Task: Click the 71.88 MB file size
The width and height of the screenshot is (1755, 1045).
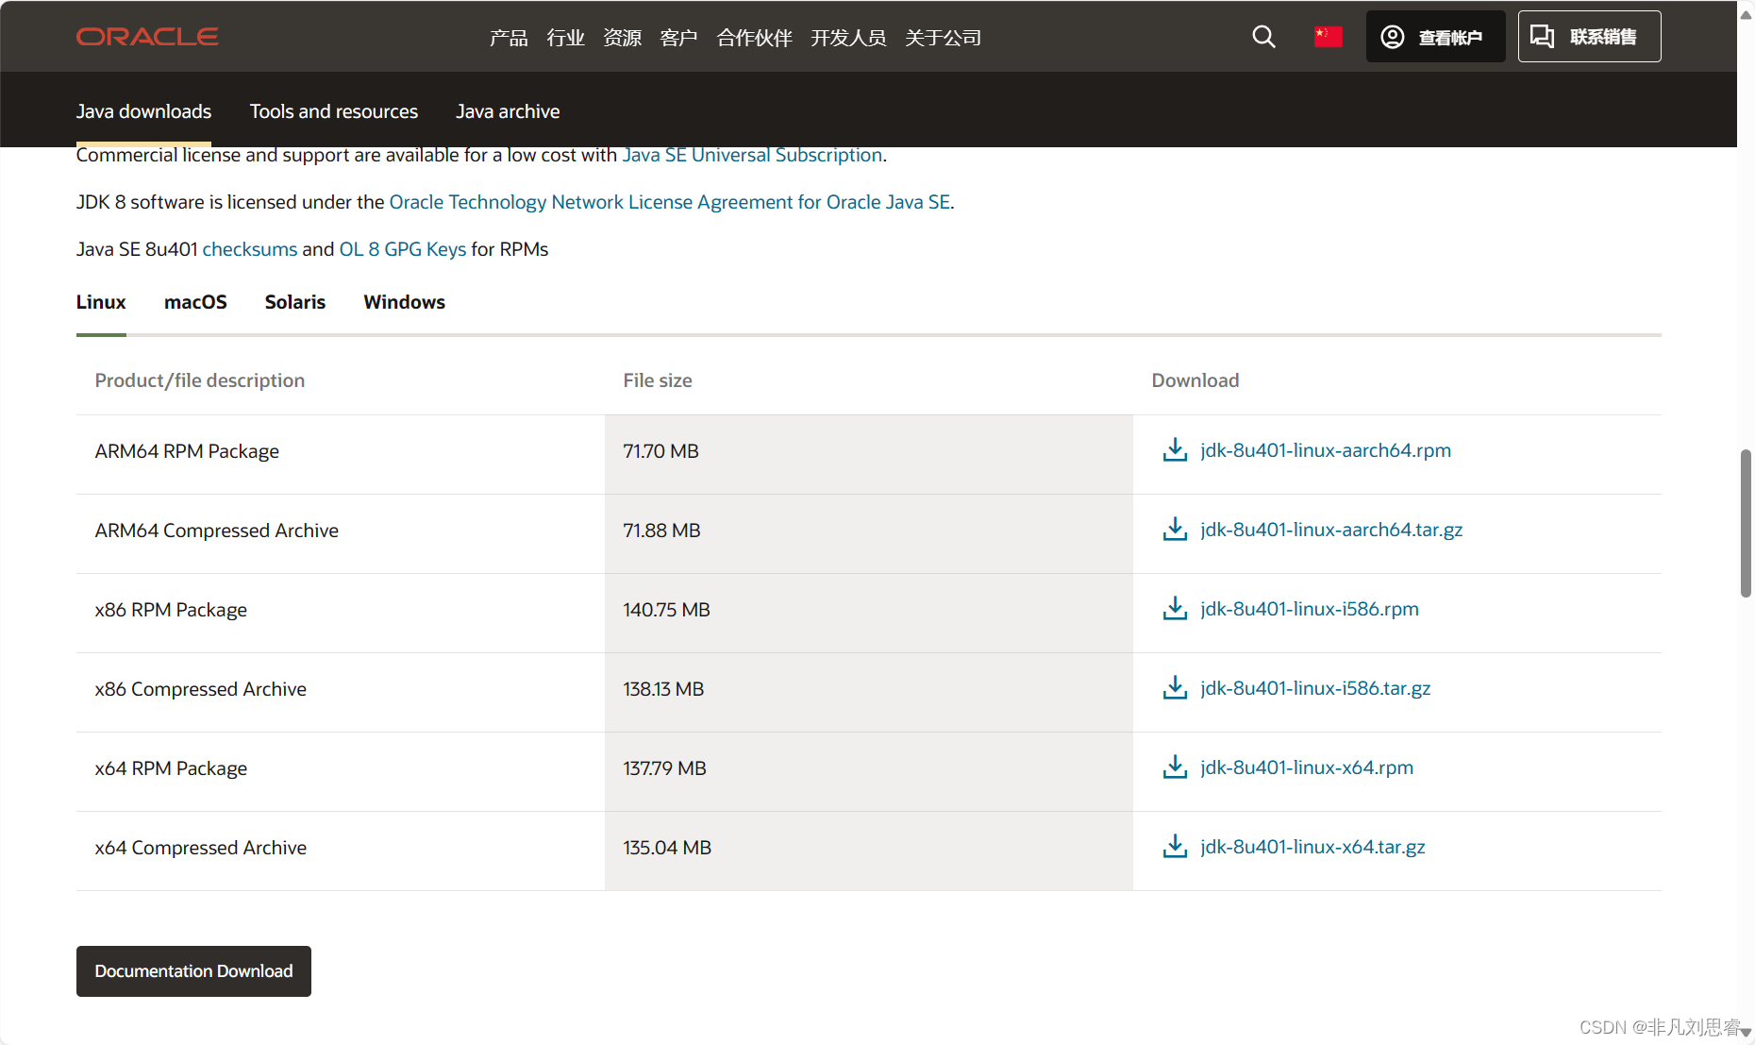Action: point(661,531)
